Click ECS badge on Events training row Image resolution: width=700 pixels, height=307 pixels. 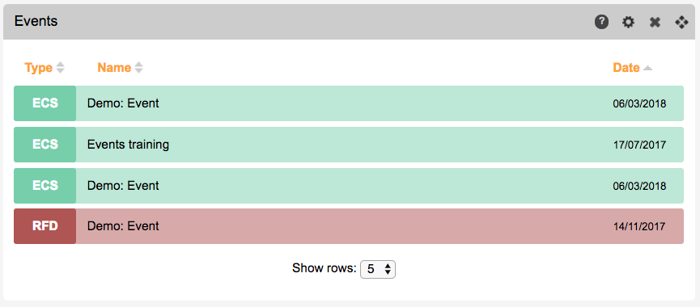click(x=45, y=145)
